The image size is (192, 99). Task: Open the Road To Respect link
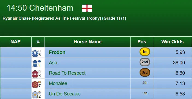coord(67,73)
